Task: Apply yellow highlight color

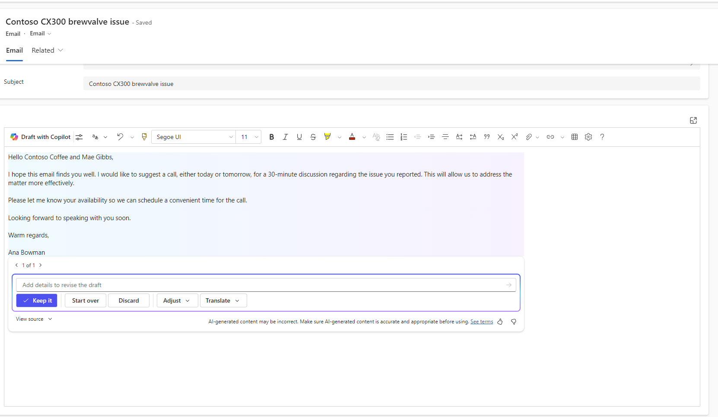Action: point(327,137)
